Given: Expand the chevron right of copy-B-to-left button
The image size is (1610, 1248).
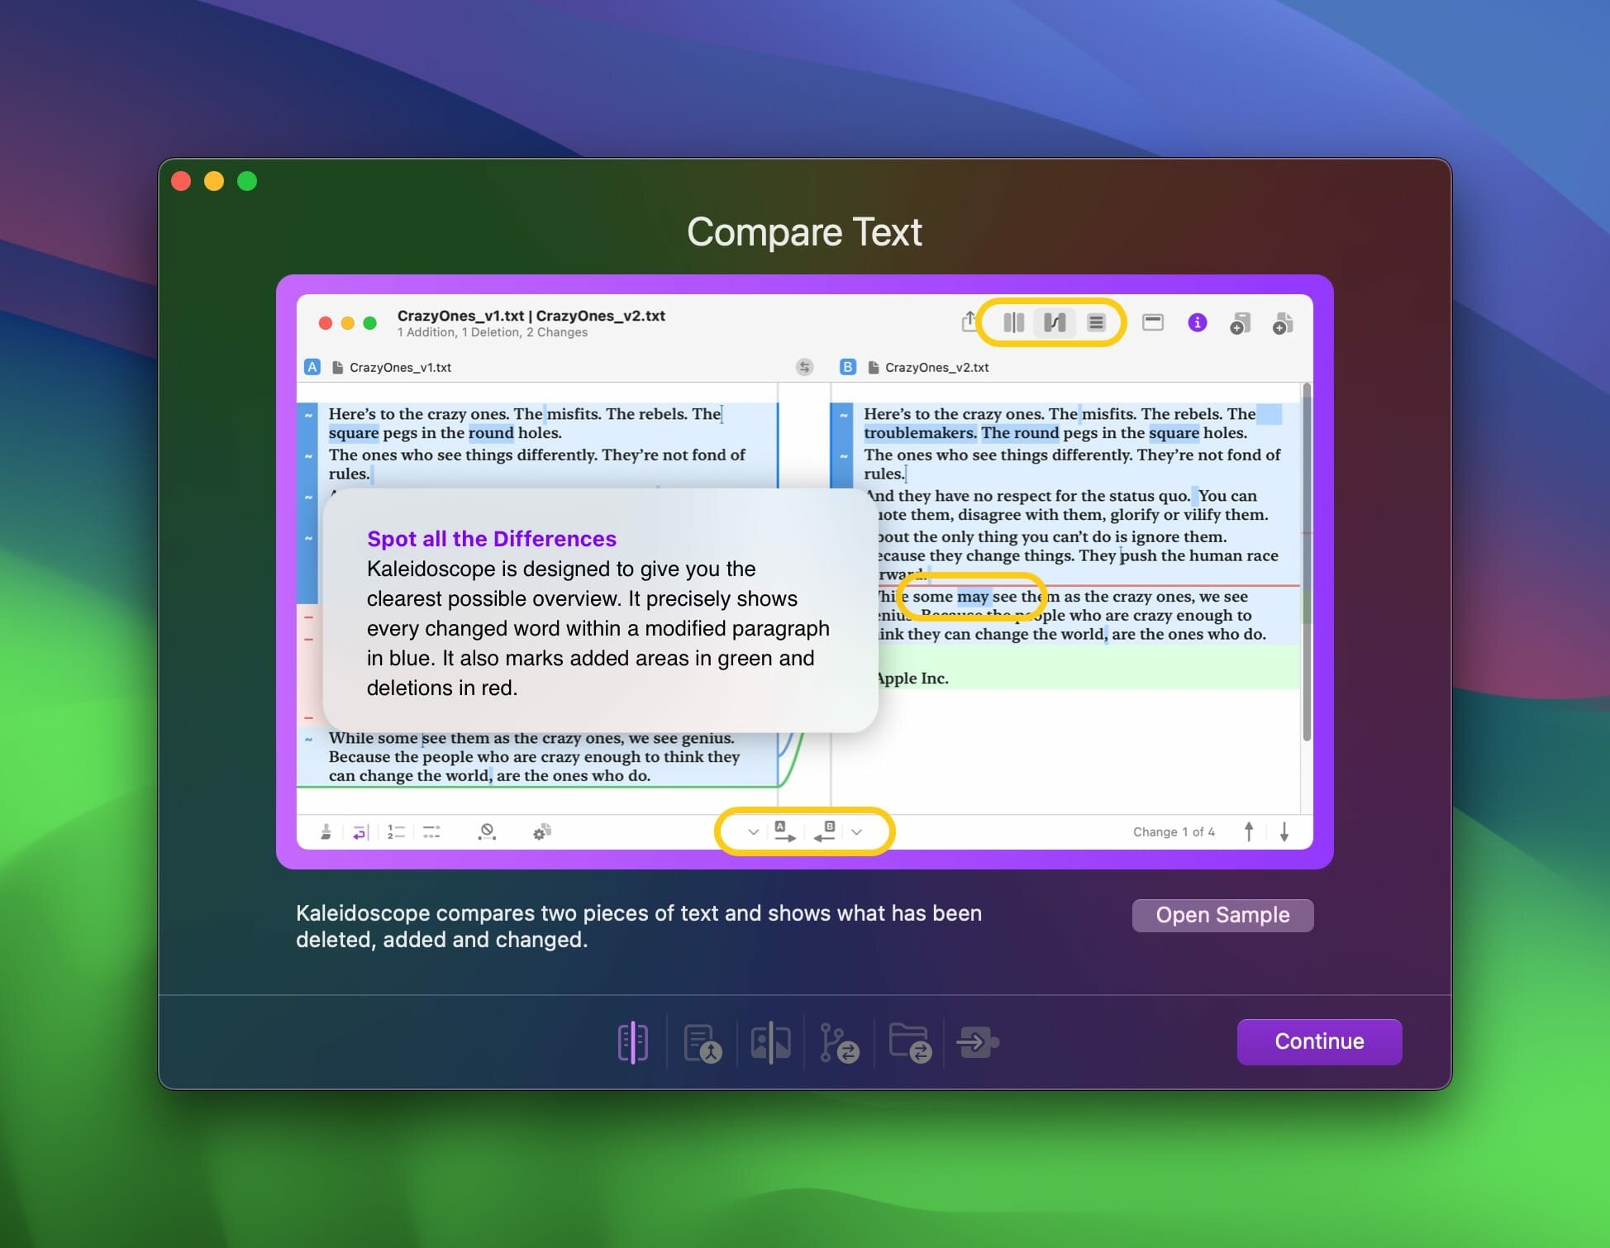Looking at the screenshot, I should point(857,831).
